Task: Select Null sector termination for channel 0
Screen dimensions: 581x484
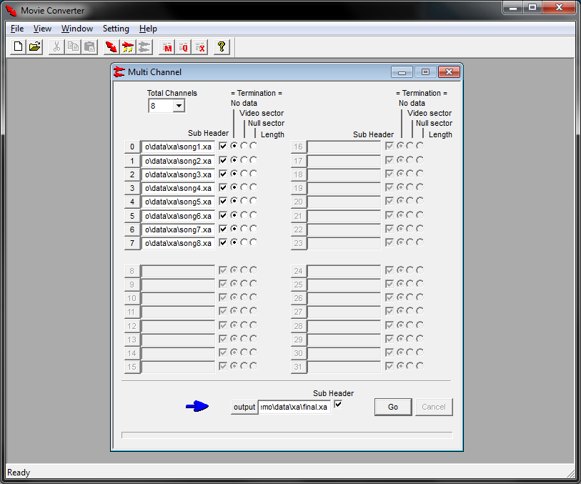Action: coord(254,146)
